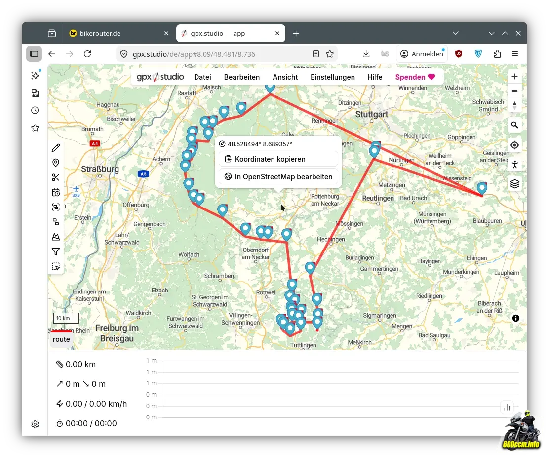549x458 pixels.
Task: Choose the elevation mountain tool
Action: point(56,237)
